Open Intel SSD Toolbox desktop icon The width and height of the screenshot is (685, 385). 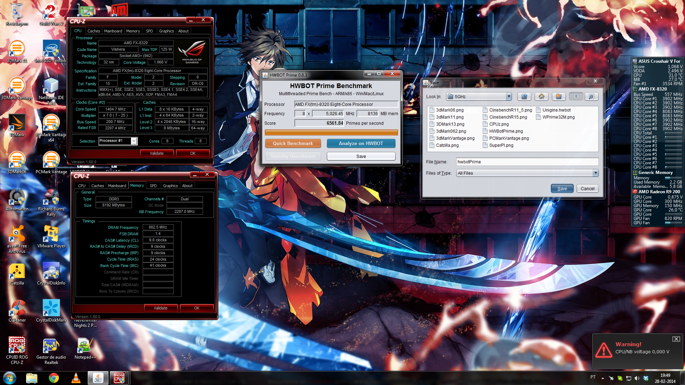[51, 52]
